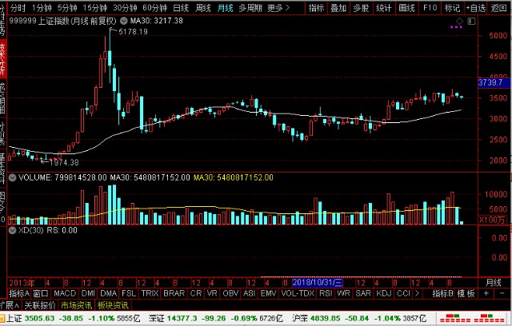512x326 pixels.
Task: Apply the WR indicator
Action: pyautogui.click(x=343, y=294)
